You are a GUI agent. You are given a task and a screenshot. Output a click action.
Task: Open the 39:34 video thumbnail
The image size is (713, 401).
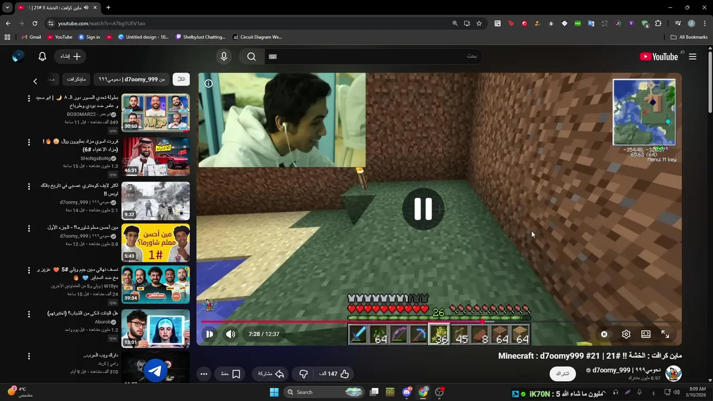click(x=155, y=285)
